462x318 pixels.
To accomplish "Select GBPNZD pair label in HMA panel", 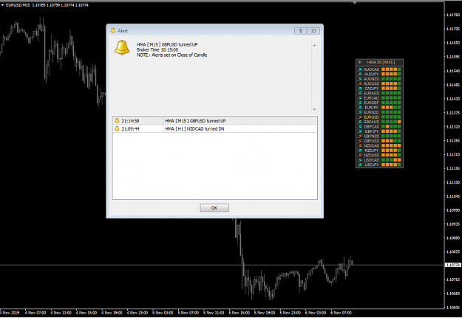I will tap(371, 136).
